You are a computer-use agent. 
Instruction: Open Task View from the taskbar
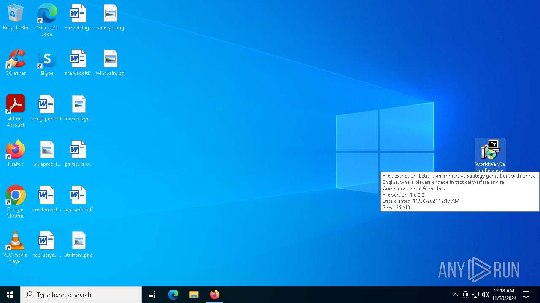[152, 295]
